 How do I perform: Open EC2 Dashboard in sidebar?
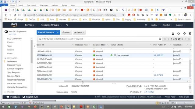point(14,39)
